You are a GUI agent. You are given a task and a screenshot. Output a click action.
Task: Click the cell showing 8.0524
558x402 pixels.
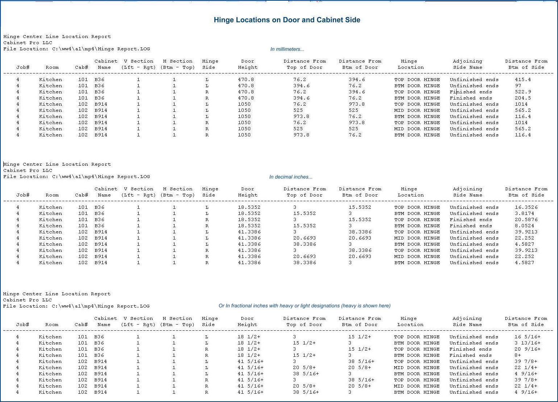pos(524,226)
